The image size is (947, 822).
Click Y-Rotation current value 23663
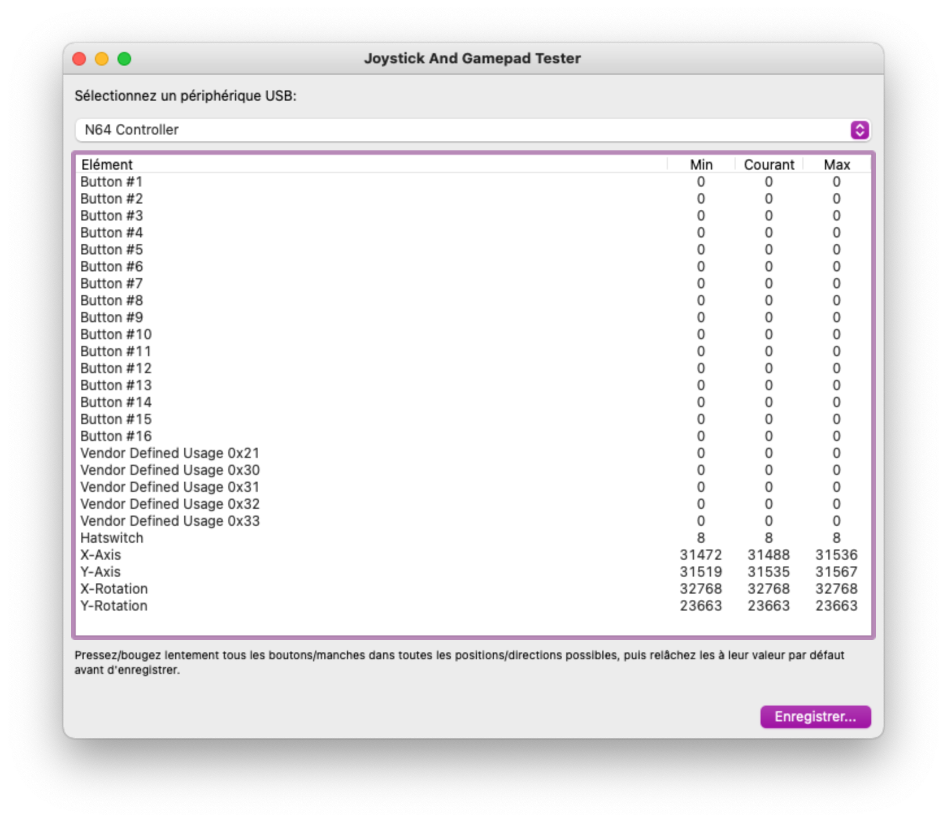pos(768,605)
